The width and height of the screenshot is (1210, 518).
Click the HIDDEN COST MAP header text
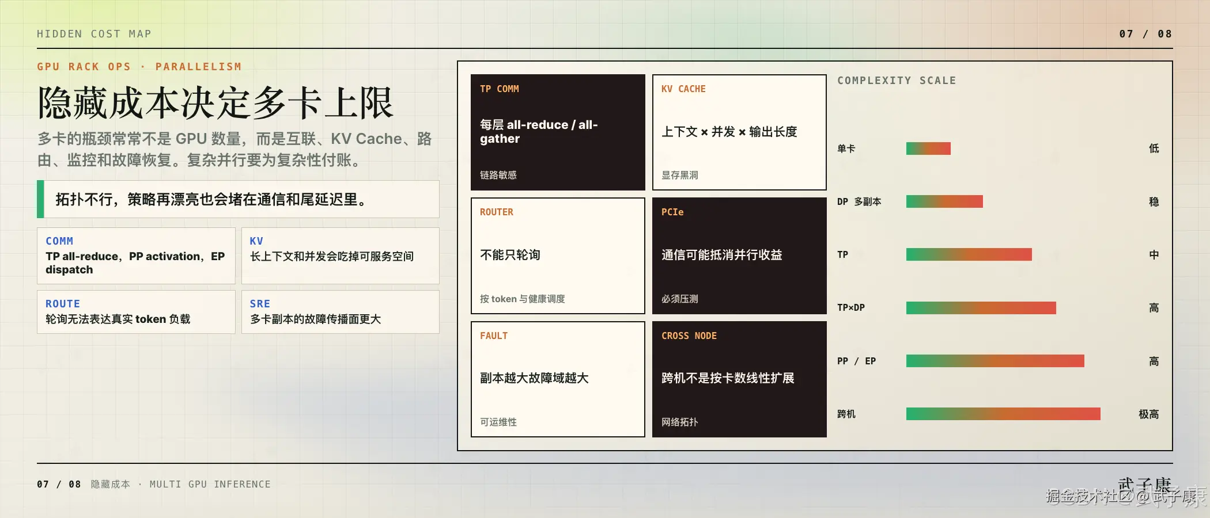click(94, 34)
